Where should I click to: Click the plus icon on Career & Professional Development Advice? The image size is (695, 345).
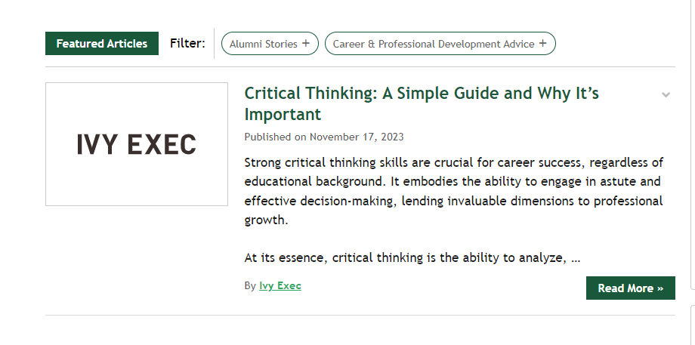tap(542, 44)
